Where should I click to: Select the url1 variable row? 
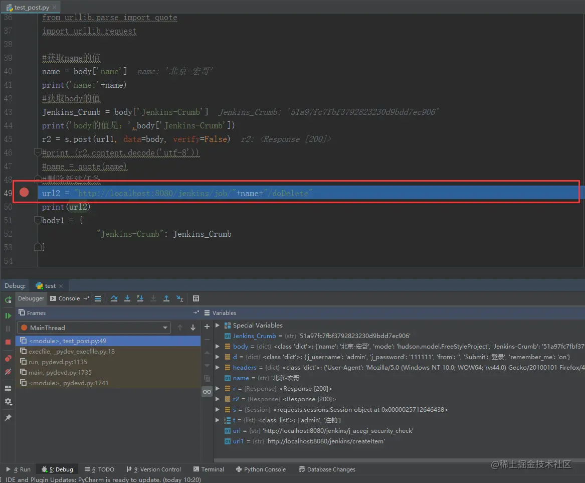(399, 441)
